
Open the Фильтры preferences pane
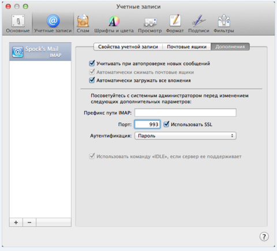[x=224, y=24]
